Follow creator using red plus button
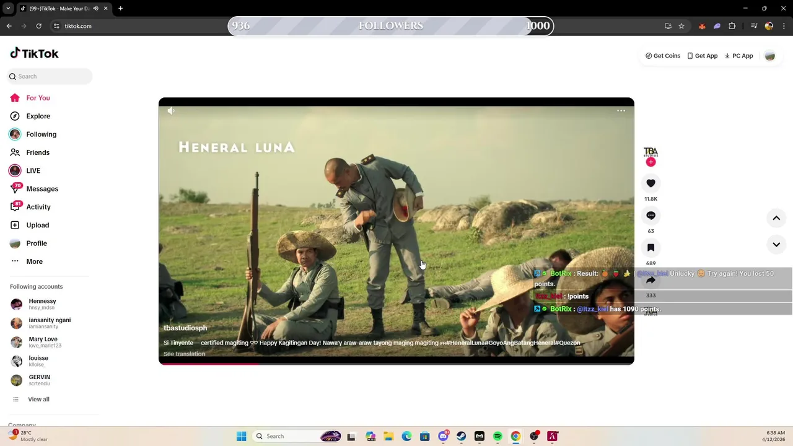 point(651,162)
